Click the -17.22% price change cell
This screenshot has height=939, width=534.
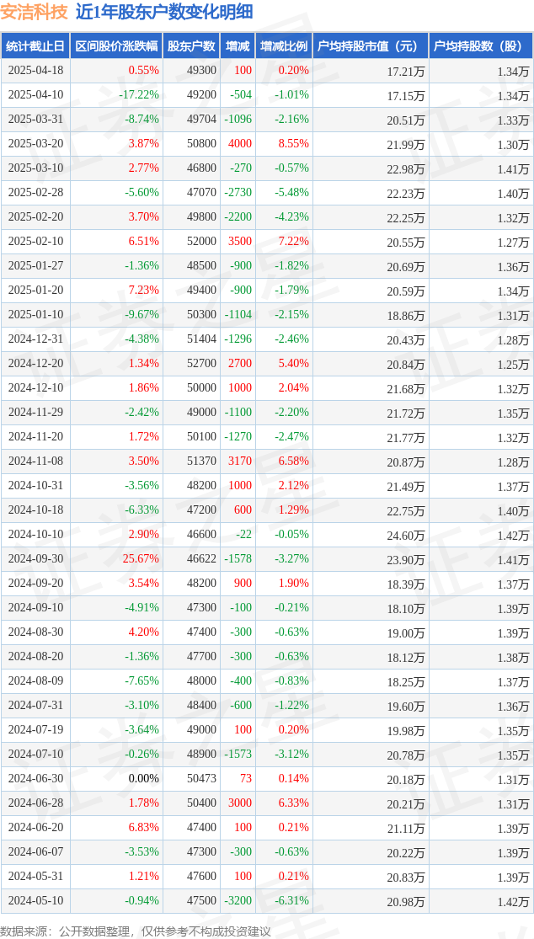[x=139, y=94]
